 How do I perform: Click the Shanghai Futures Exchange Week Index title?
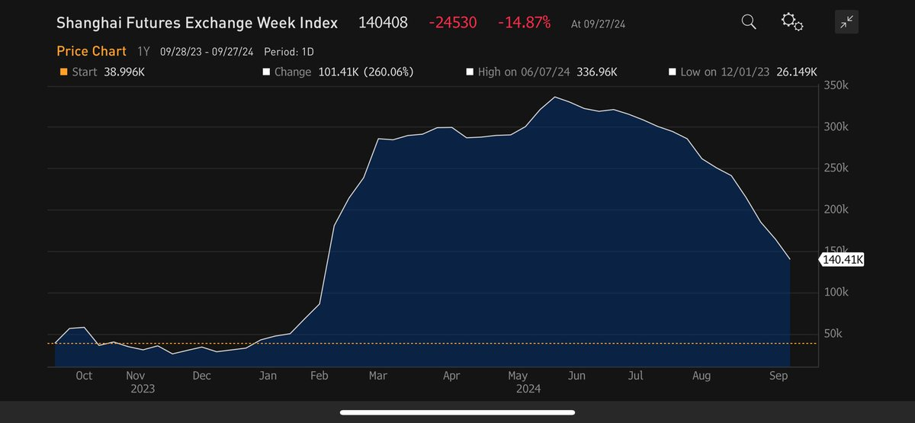pos(197,23)
